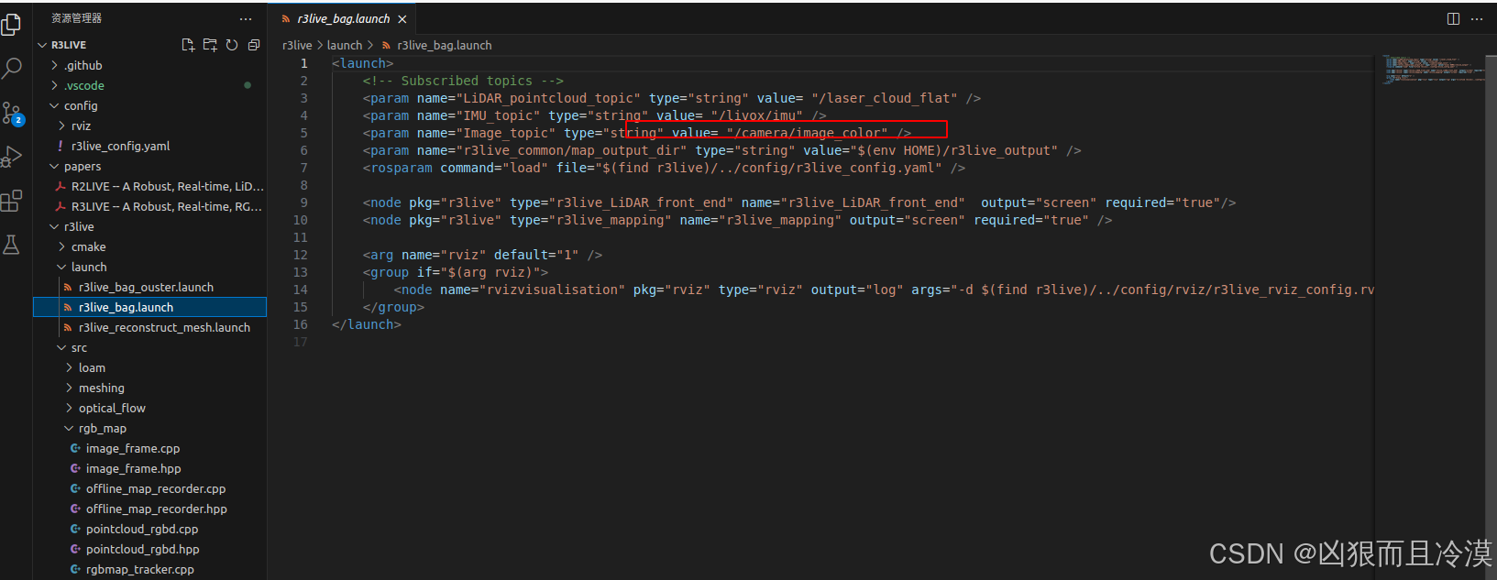Refresh the explorer file tree
Screen dimensions: 1497x580
pyautogui.click(x=232, y=45)
